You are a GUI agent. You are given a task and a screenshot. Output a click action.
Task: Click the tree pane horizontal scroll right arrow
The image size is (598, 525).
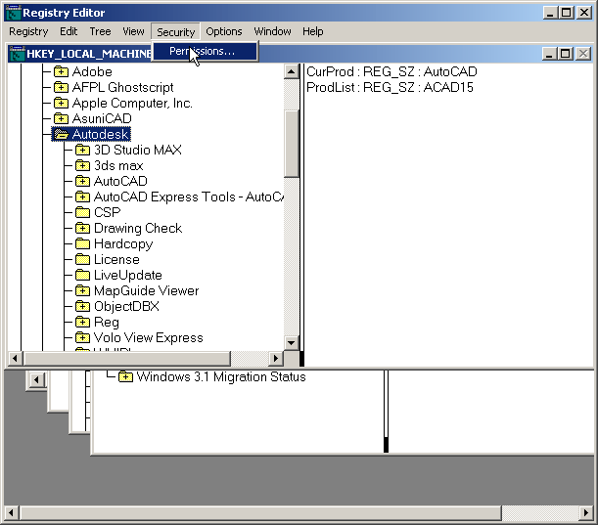pos(275,359)
